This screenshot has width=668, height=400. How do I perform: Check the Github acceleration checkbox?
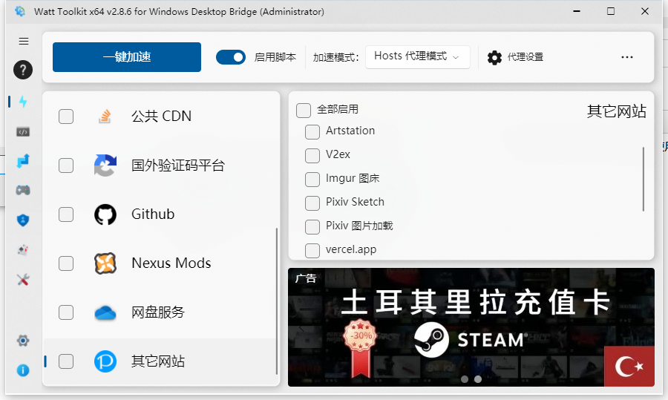66,214
